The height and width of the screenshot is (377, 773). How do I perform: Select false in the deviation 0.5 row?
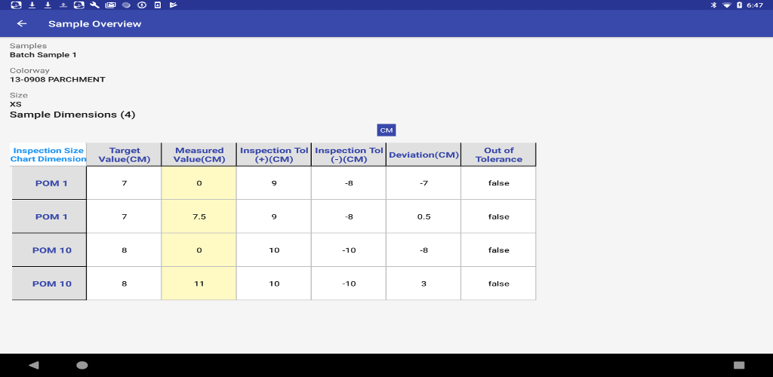[499, 216]
